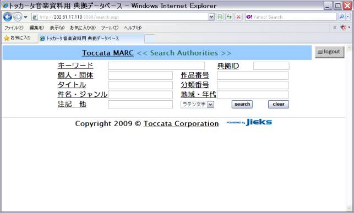Image resolution: width=354 pixels, height=213 pixels.
Task: Click the 個人・団体 label link
Action: click(x=75, y=75)
